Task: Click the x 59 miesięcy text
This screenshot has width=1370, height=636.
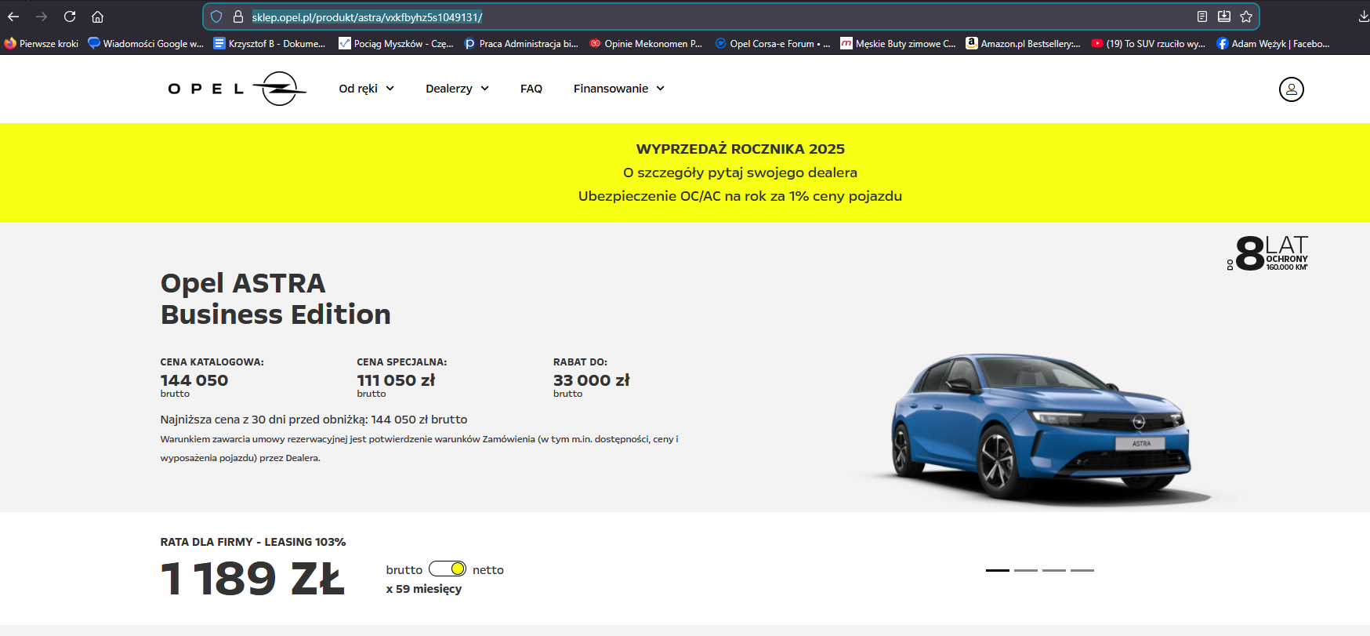Action: (x=424, y=589)
